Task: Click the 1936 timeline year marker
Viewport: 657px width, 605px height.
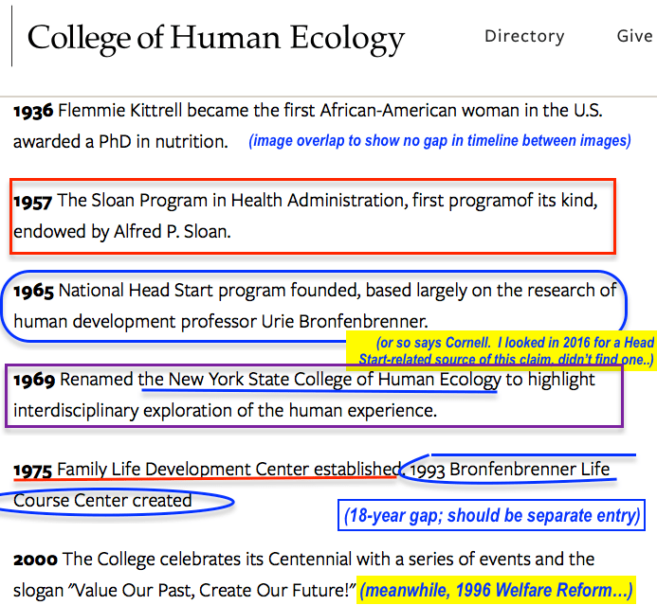Action: pyautogui.click(x=32, y=111)
